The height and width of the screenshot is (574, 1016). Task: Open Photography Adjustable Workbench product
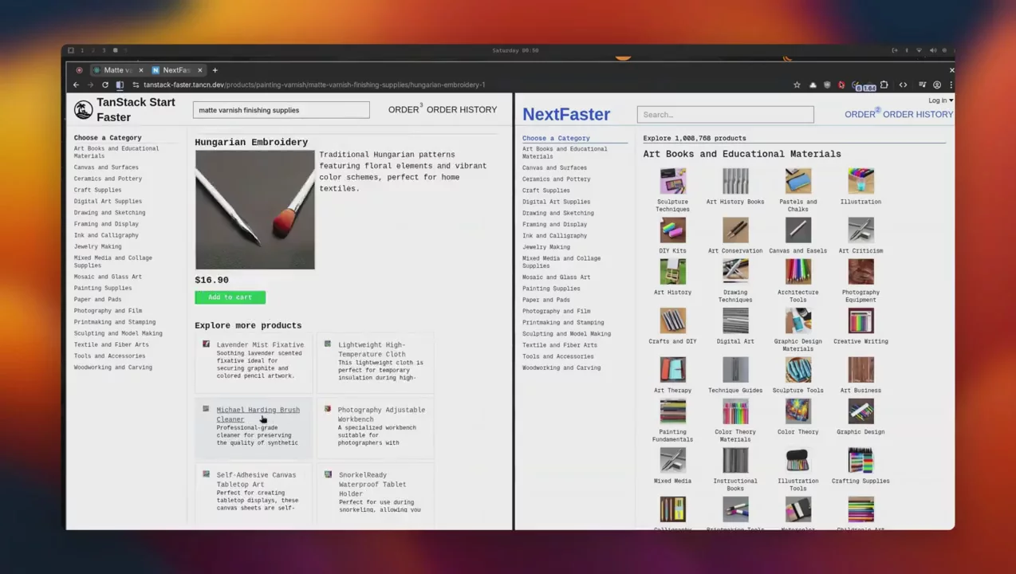pos(375,427)
